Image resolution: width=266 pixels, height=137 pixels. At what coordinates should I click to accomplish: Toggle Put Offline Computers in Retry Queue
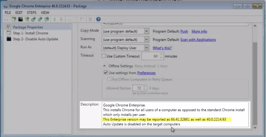tap(109, 79)
